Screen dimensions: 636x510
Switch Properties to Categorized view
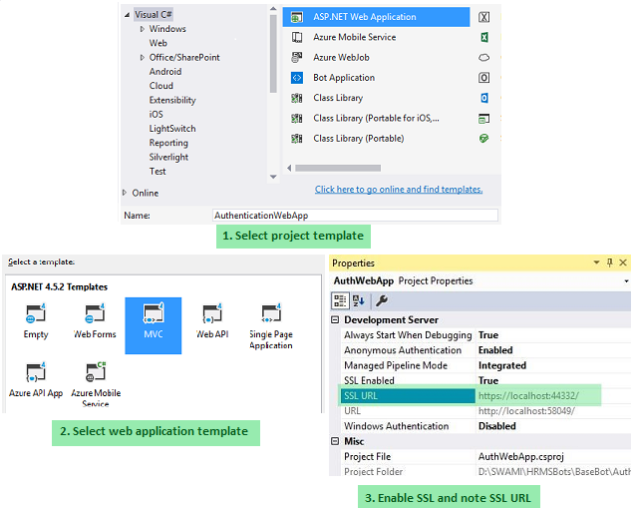click(340, 300)
